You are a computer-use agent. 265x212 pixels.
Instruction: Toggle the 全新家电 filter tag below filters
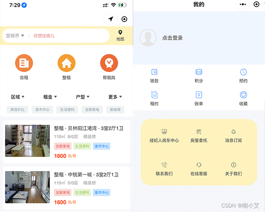click(92, 110)
